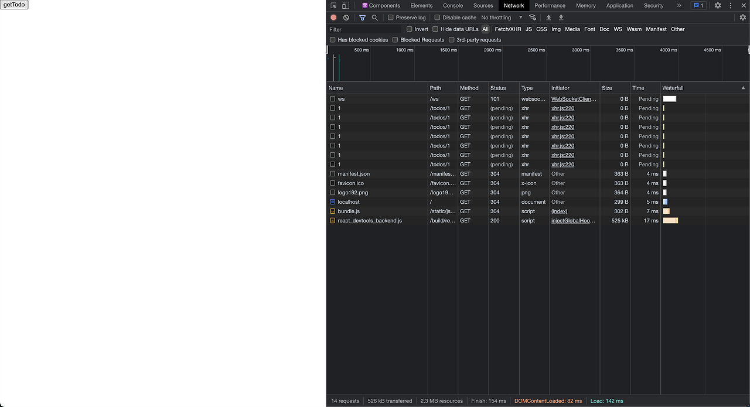Toggle the network filter funnel icon

tap(362, 18)
